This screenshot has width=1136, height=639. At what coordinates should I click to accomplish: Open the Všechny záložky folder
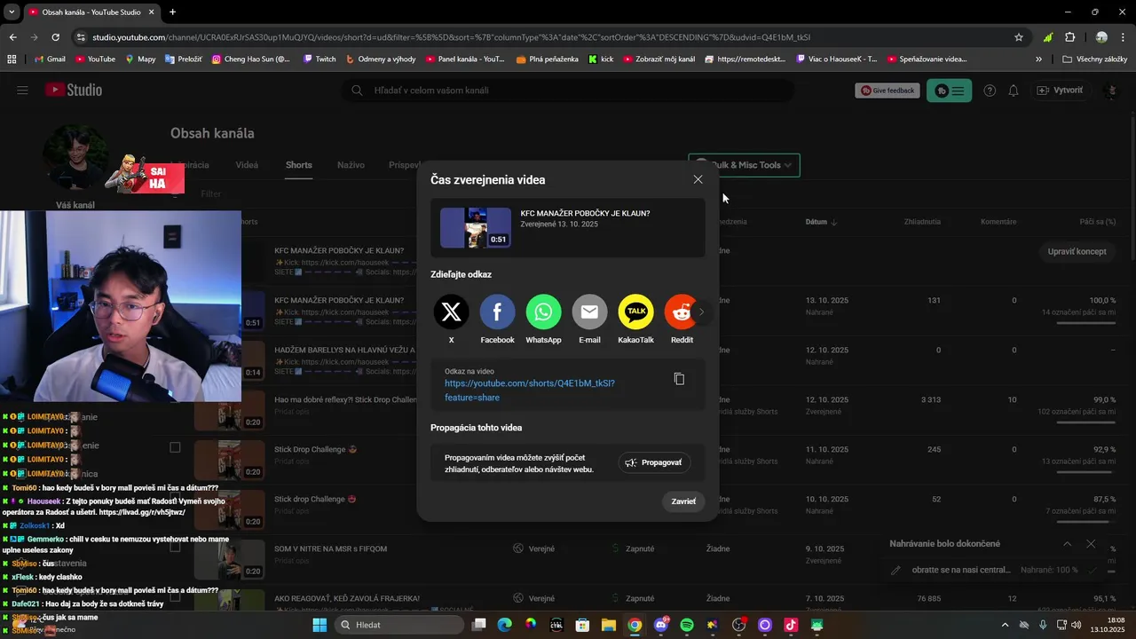[1094, 59]
